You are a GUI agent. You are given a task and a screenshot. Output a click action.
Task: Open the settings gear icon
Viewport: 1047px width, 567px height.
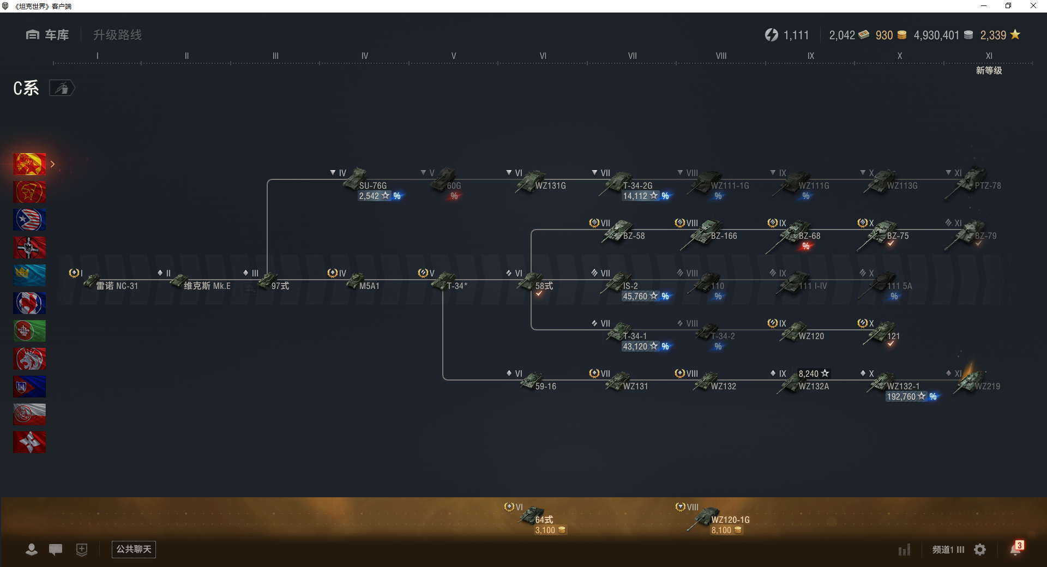coord(980,550)
